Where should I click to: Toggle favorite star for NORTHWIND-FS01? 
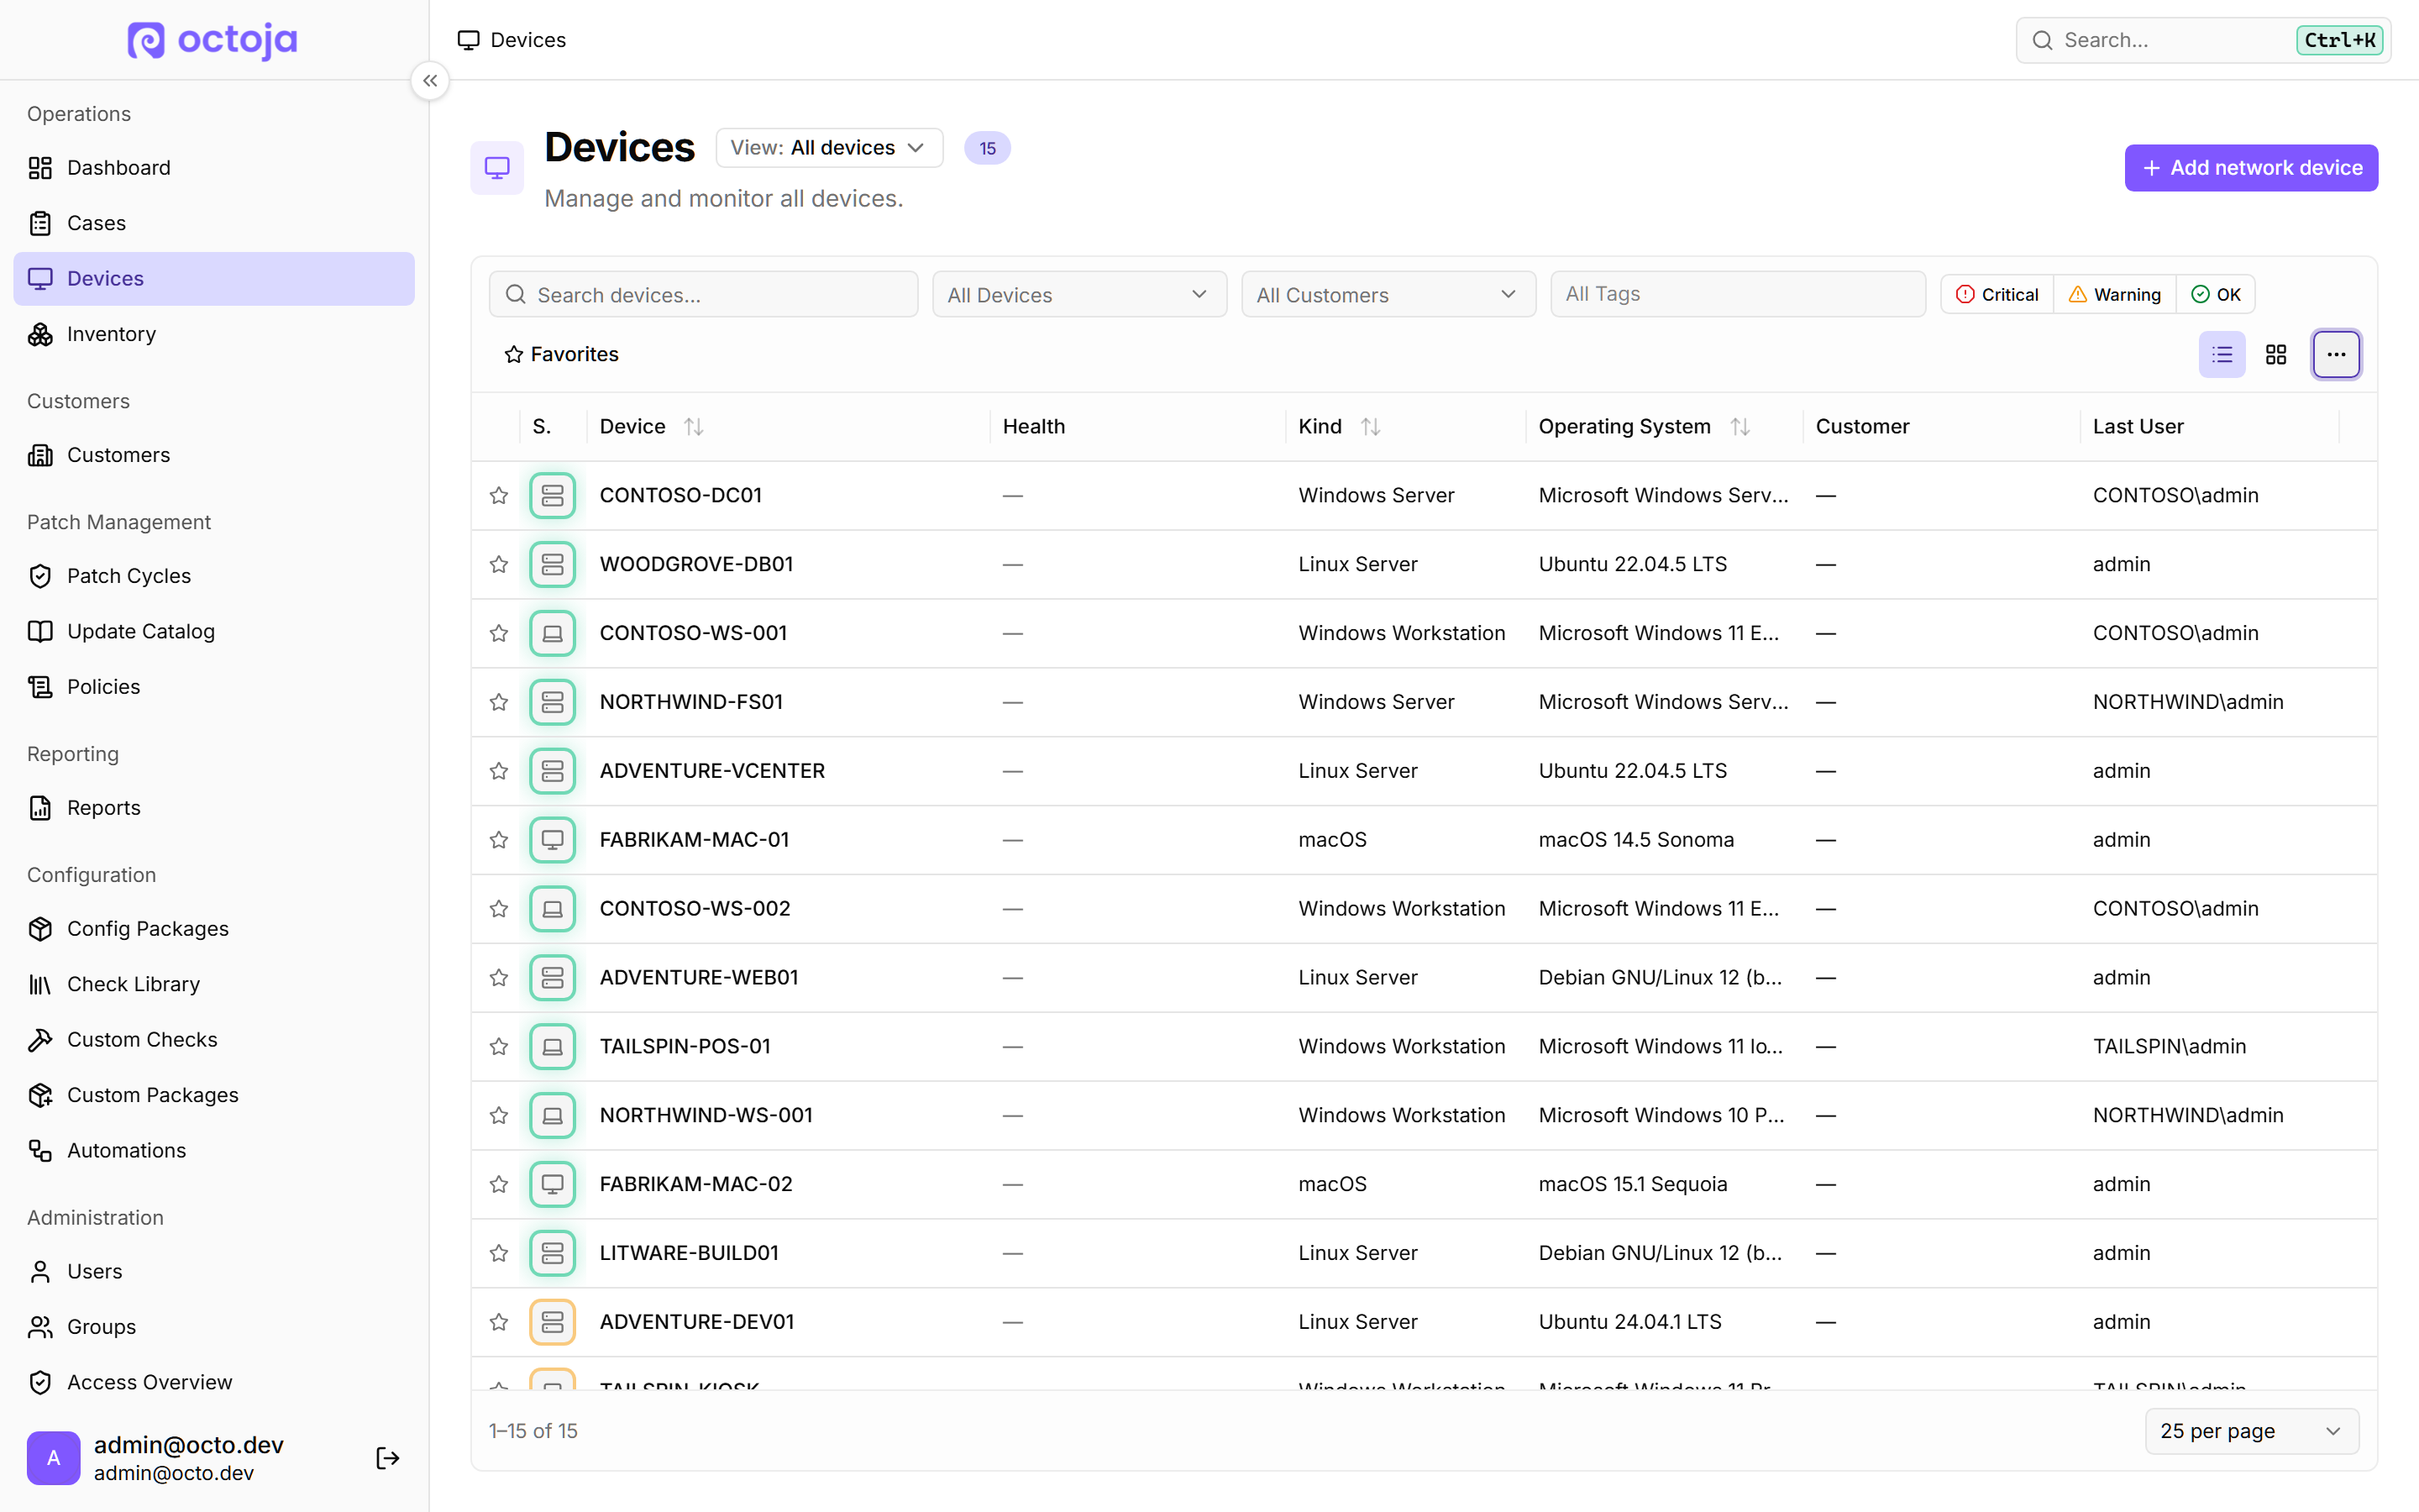tap(499, 702)
